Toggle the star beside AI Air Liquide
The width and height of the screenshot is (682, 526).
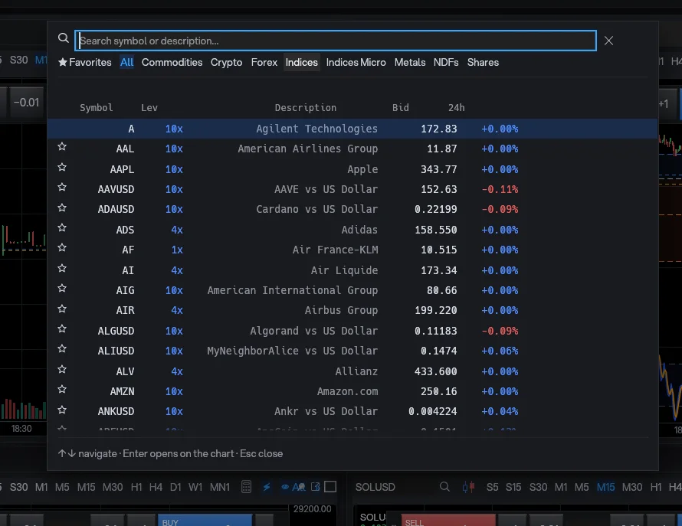pyautogui.click(x=62, y=268)
